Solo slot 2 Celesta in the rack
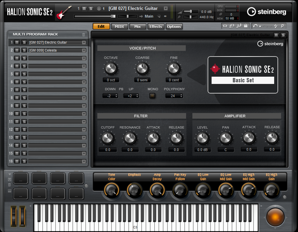Screen dimensions: 298x232 (24, 50)
